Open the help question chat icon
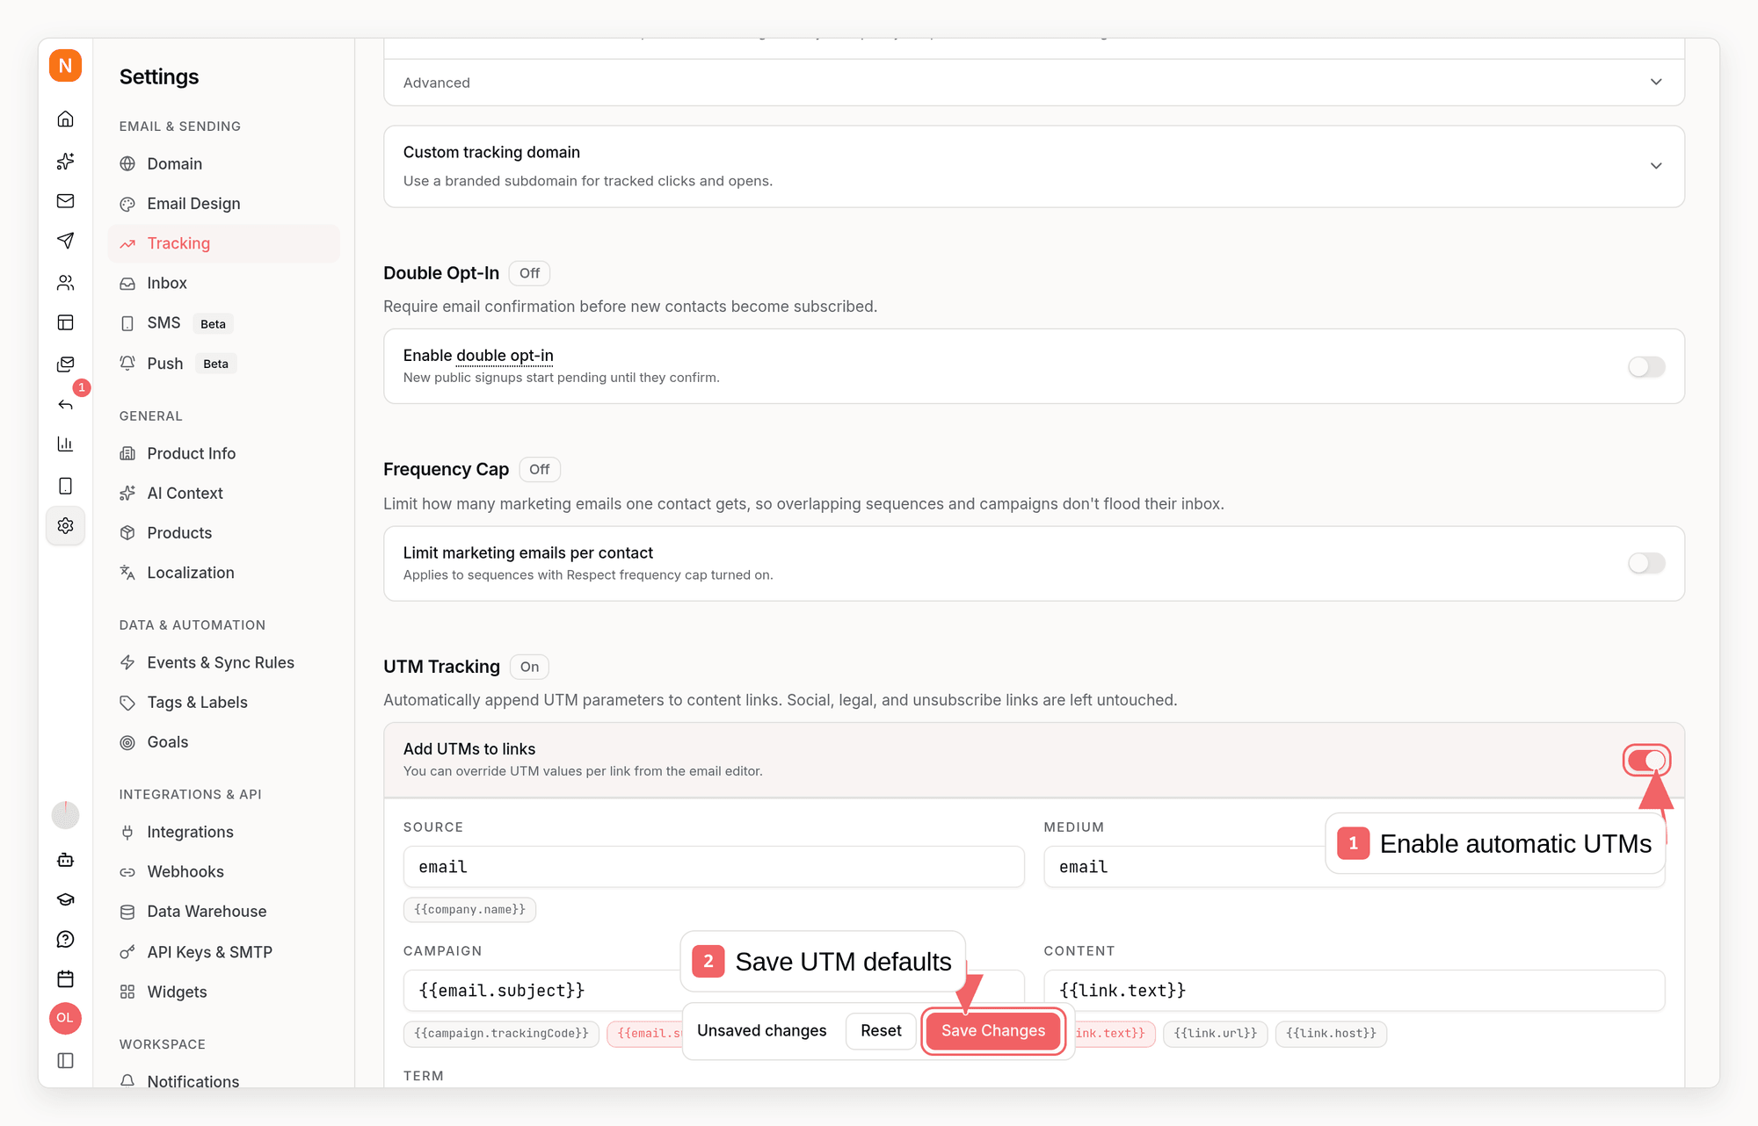The height and width of the screenshot is (1126, 1758). pos(65,940)
